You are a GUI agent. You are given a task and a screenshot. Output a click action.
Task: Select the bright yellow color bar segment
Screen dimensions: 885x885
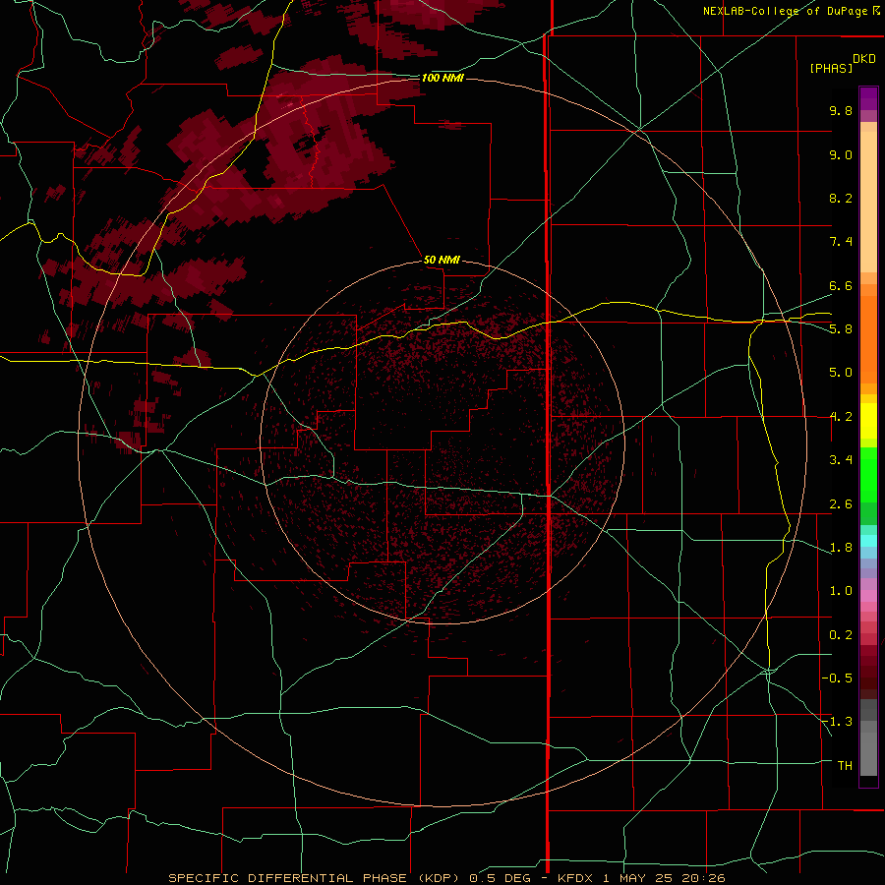(x=868, y=421)
